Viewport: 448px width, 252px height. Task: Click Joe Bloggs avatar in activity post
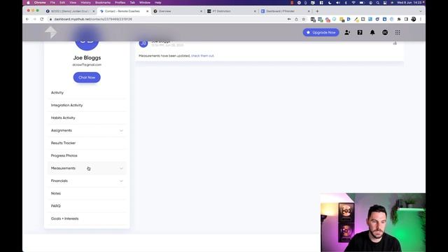(x=143, y=43)
